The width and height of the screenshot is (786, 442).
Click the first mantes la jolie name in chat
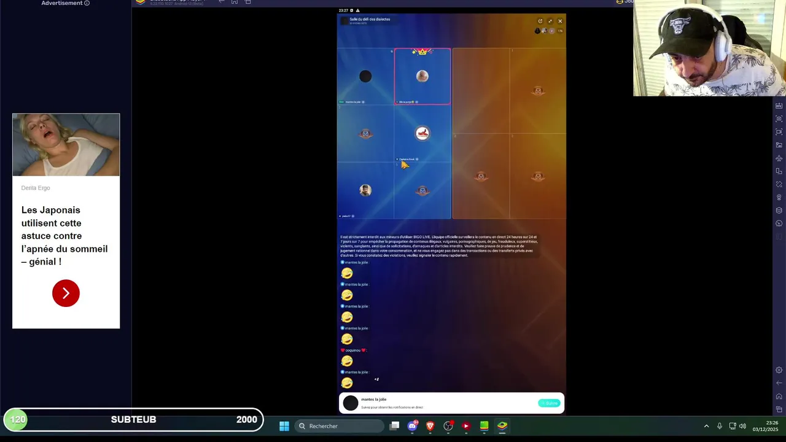[x=356, y=262]
